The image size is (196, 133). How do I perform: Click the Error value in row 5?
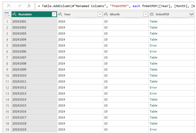coord(153,45)
